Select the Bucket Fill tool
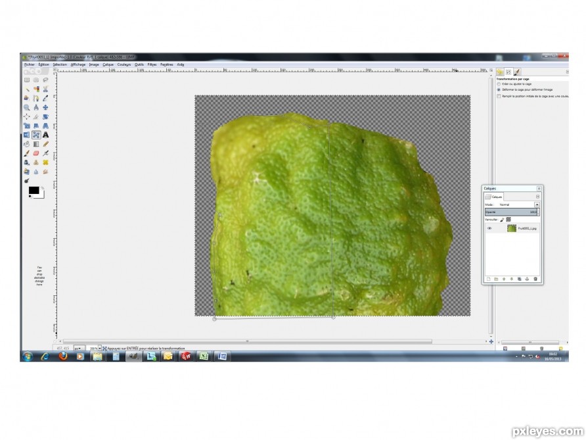Screen dimensions: 586x440 point(27,144)
